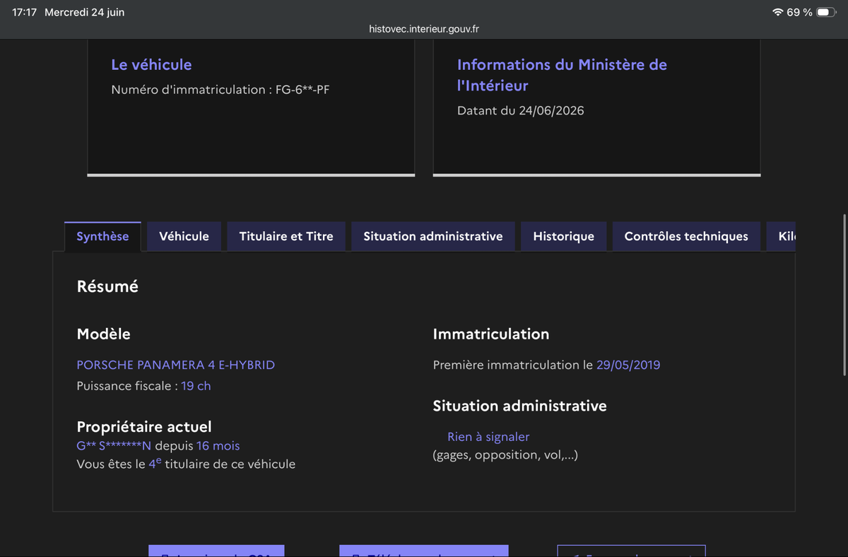Tap the date Mercredi 24 juin
848x557 pixels.
tap(84, 13)
